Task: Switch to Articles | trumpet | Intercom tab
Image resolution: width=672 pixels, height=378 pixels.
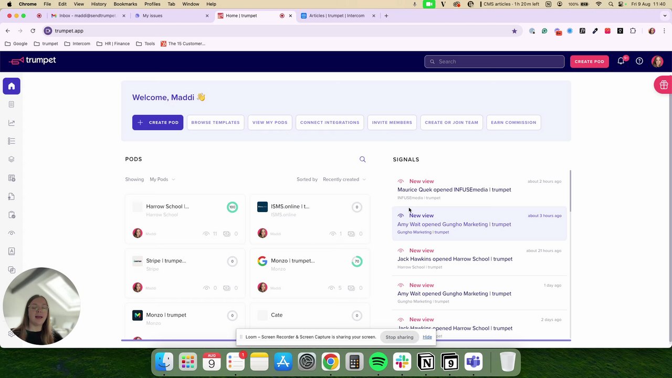Action: (x=338, y=16)
